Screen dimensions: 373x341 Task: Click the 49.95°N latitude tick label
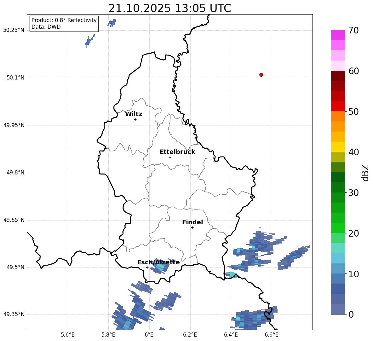click(14, 125)
